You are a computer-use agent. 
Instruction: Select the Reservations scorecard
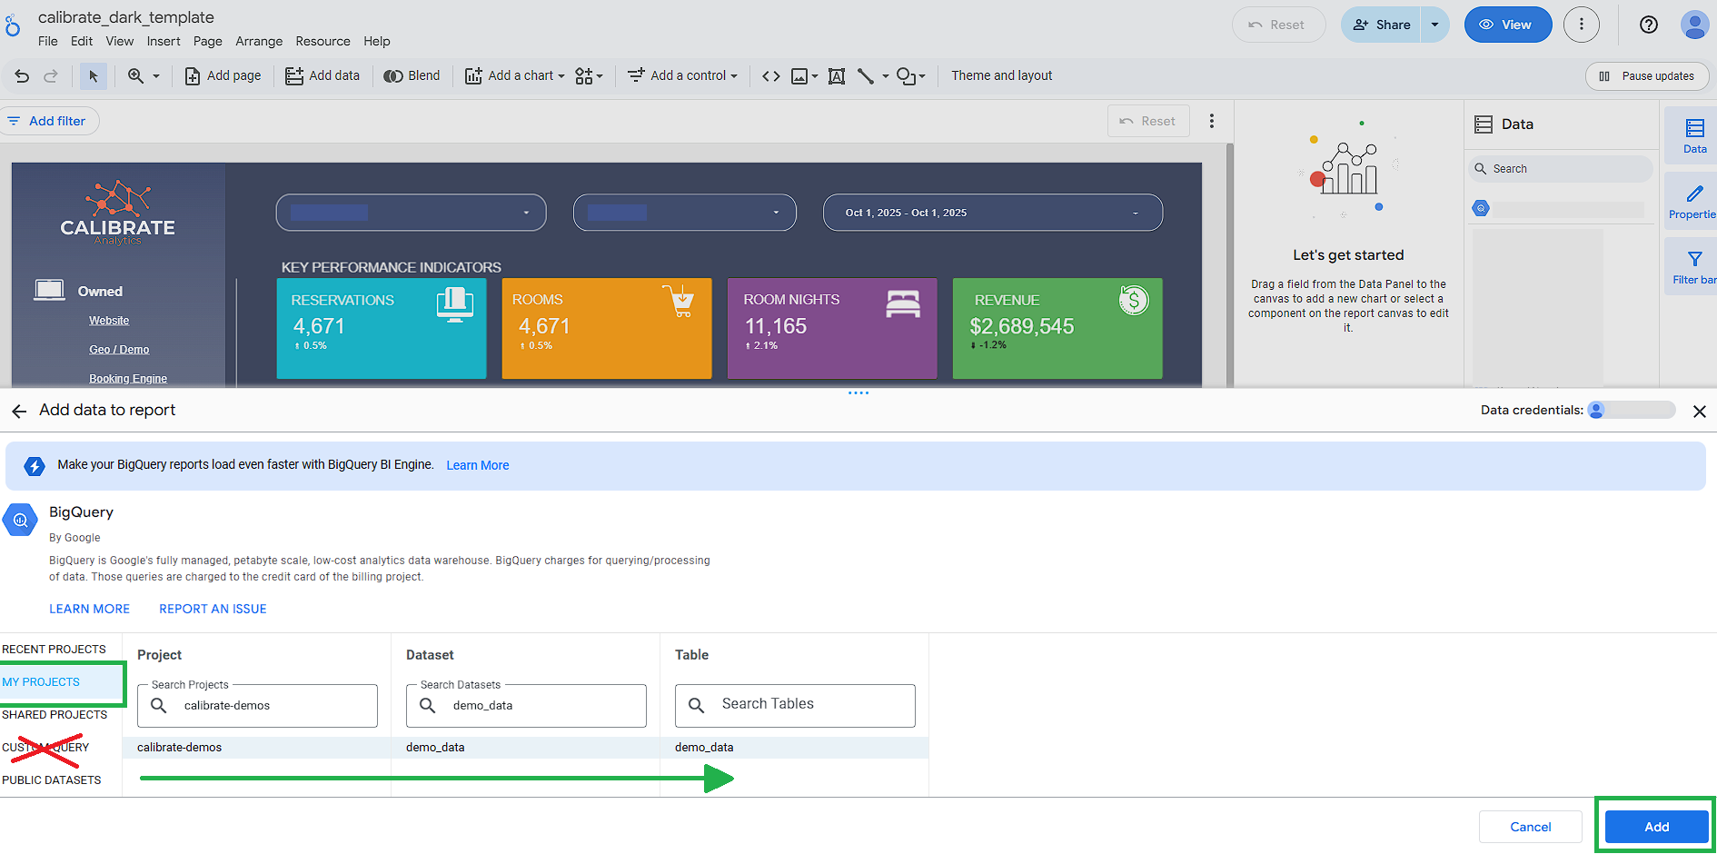pos(382,328)
